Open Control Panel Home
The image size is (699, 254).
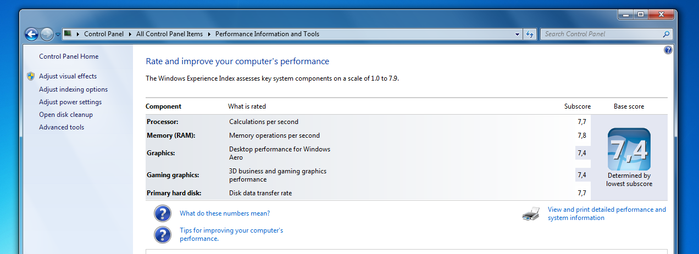click(x=69, y=57)
